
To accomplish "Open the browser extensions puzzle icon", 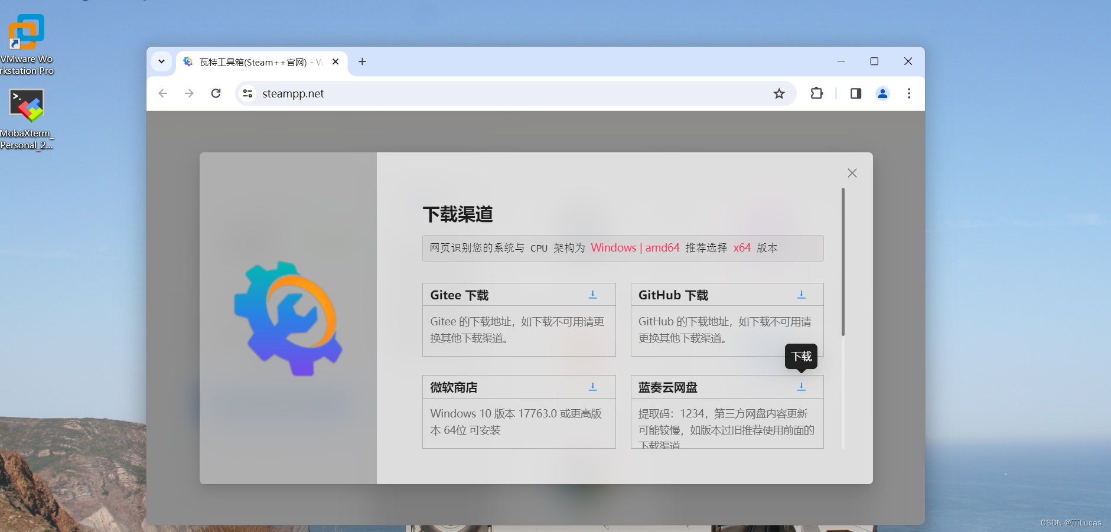I will (x=817, y=93).
